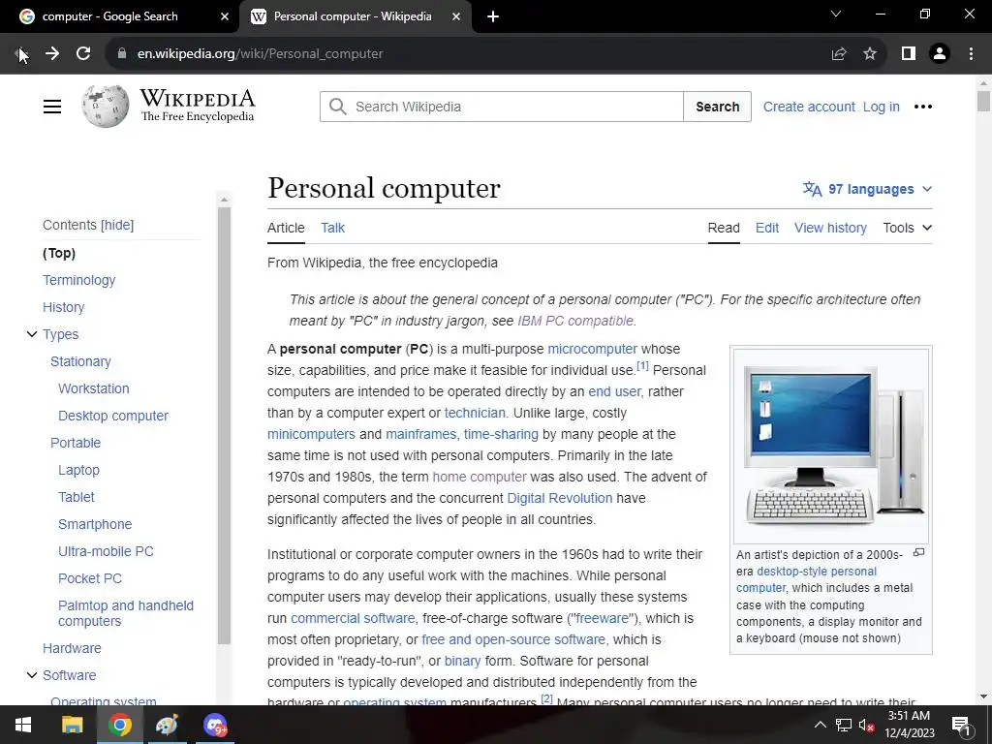Switch to the Talk tab
Image resolution: width=992 pixels, height=744 pixels.
(332, 228)
